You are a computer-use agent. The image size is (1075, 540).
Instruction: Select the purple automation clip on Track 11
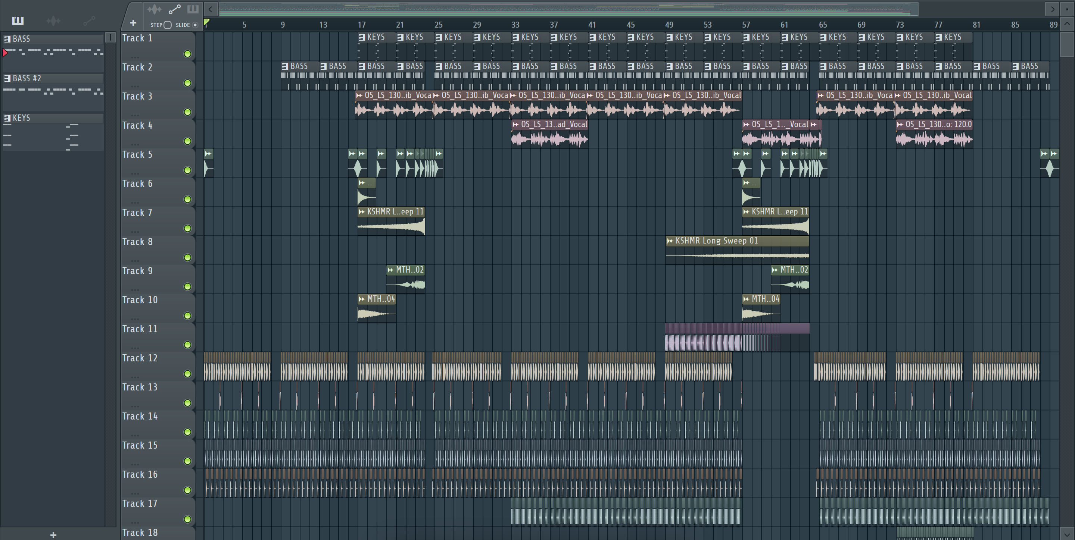click(x=737, y=337)
